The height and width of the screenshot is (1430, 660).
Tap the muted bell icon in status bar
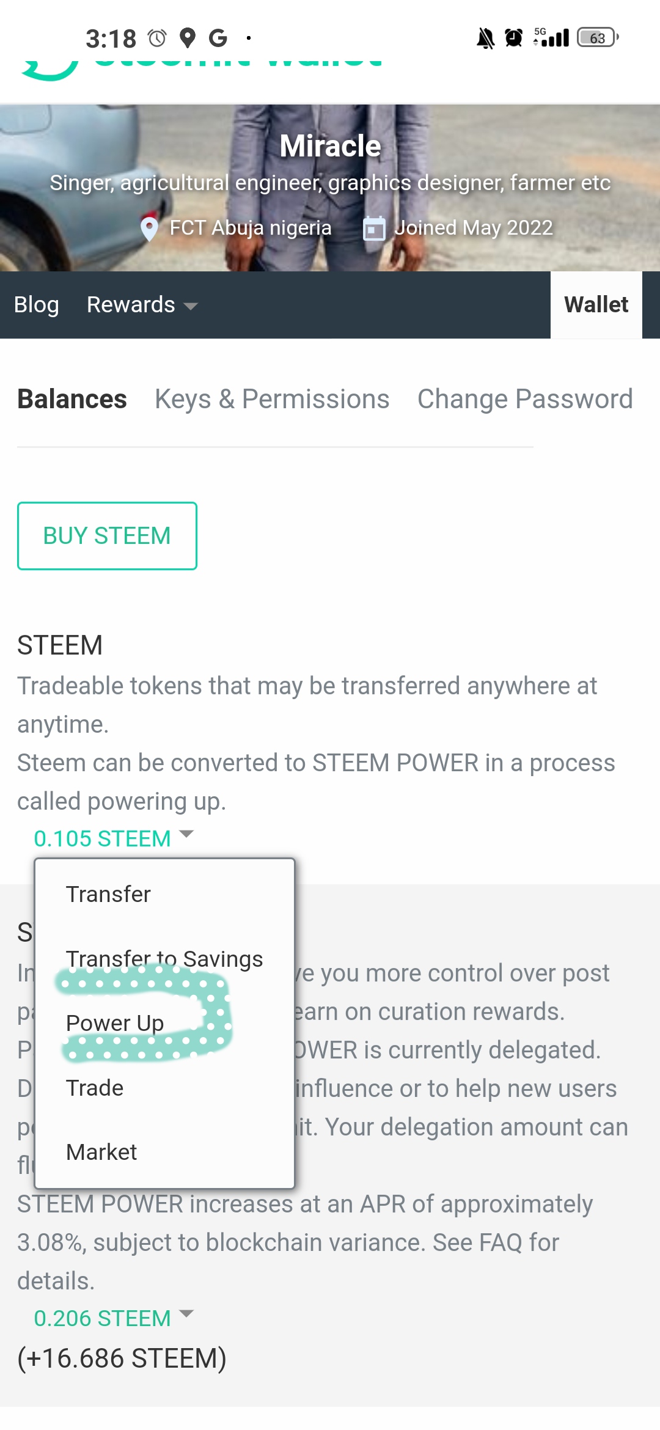pos(485,38)
